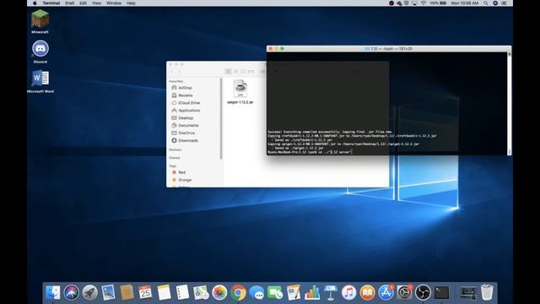Switch Finder to list view

(x=236, y=71)
